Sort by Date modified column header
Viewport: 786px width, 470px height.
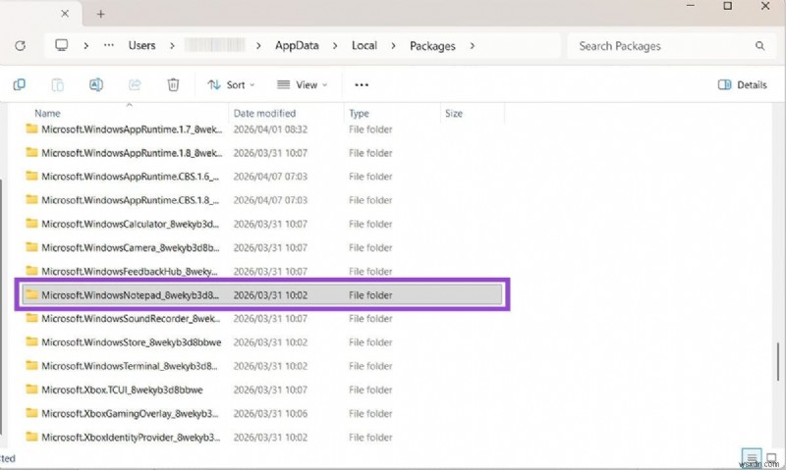264,114
